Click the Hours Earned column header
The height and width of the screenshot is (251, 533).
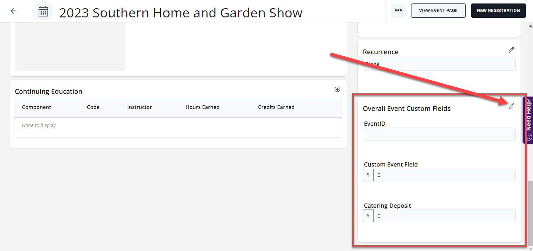(202, 107)
